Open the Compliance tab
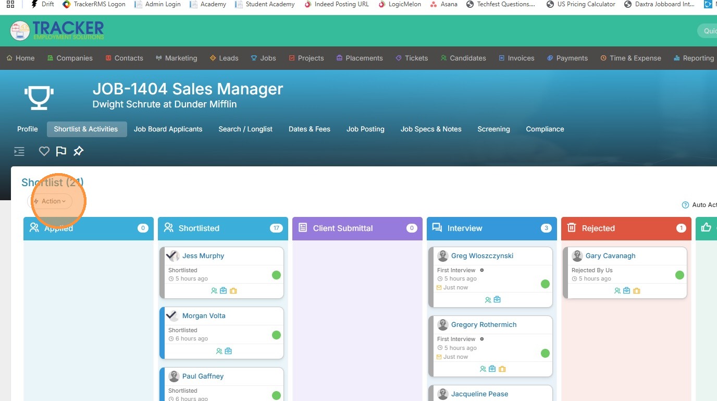 tap(545, 129)
